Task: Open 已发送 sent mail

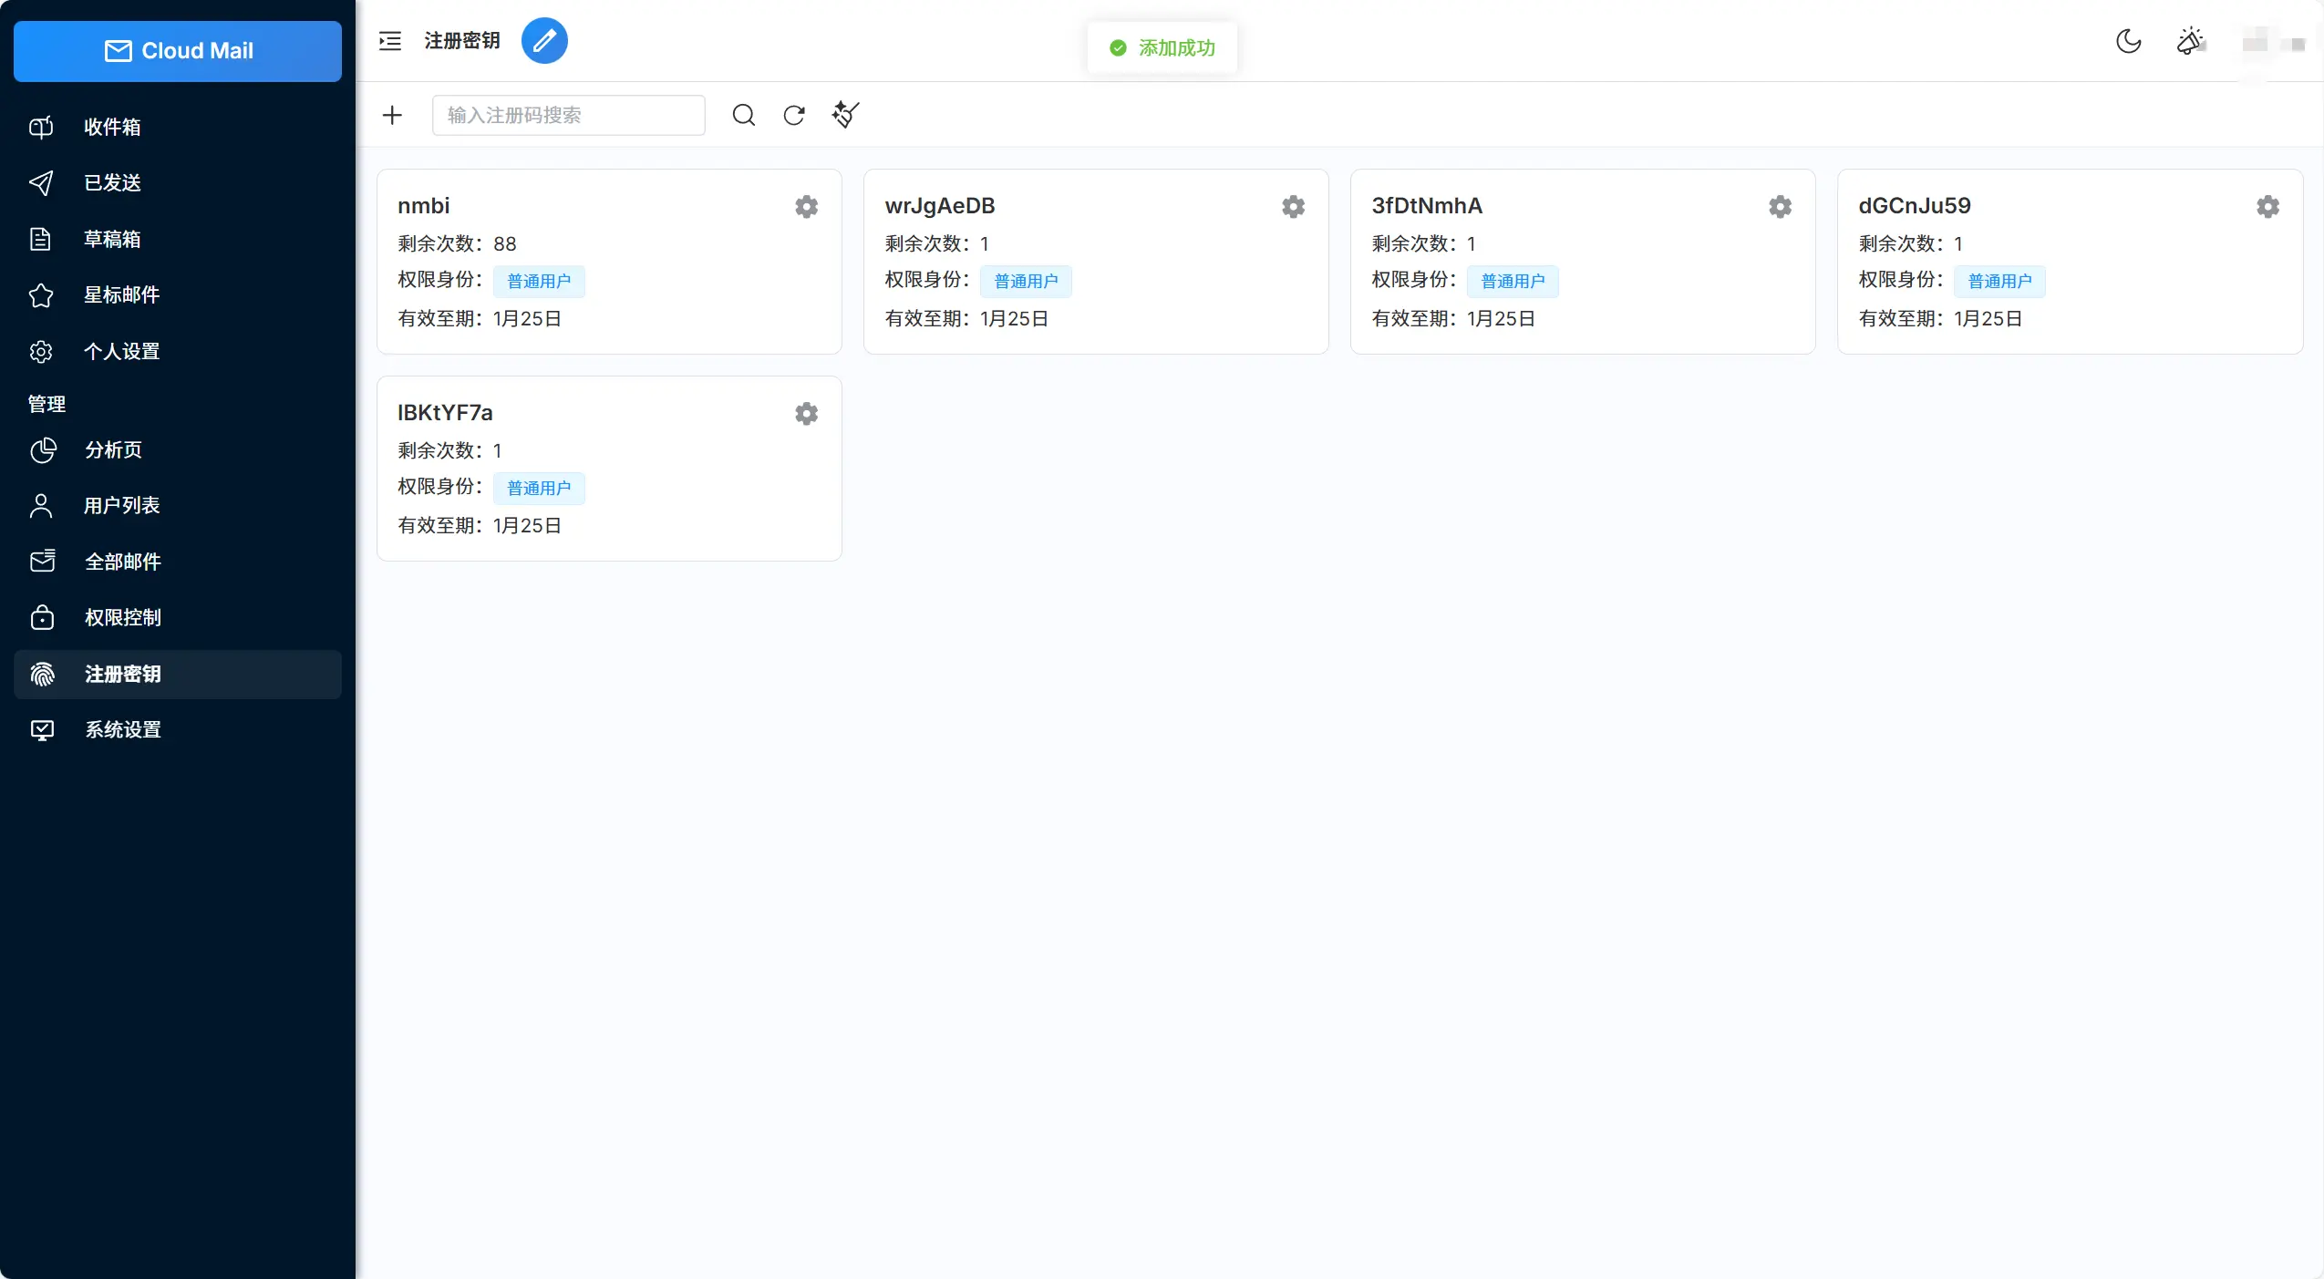Action: tap(178, 183)
